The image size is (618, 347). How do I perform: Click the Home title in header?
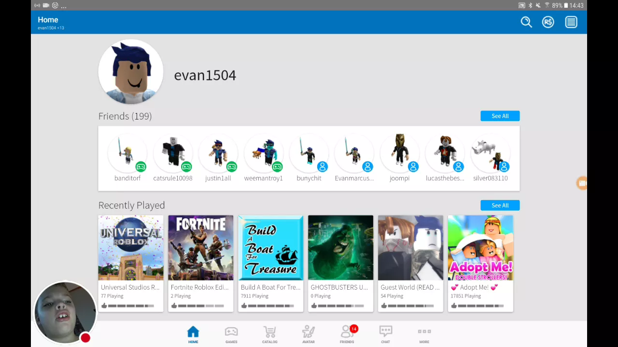click(x=48, y=20)
